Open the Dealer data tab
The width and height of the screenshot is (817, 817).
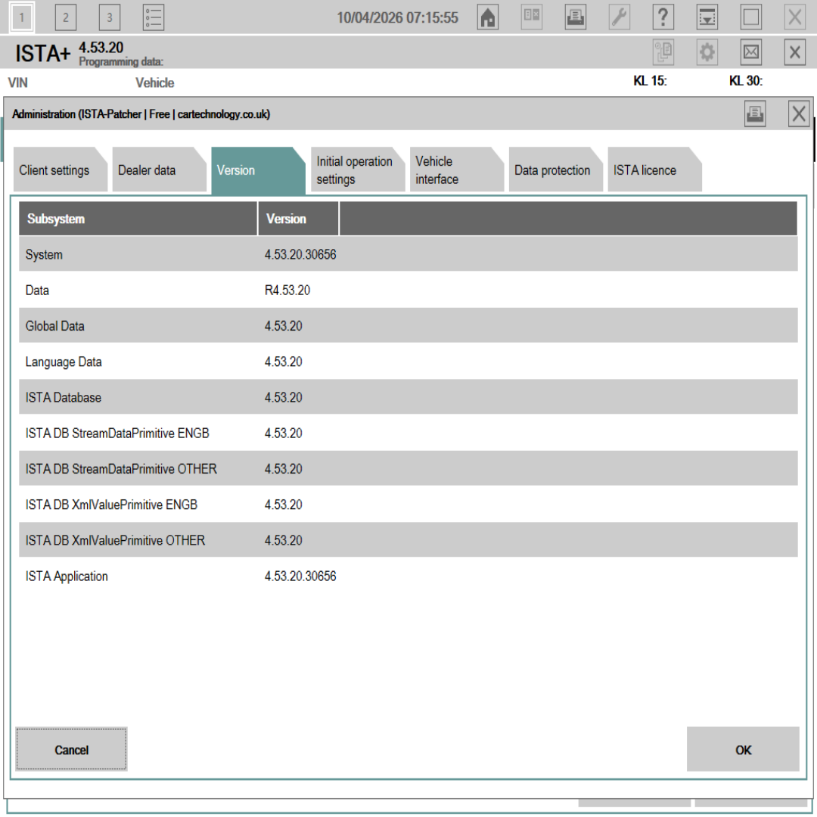[x=159, y=170]
